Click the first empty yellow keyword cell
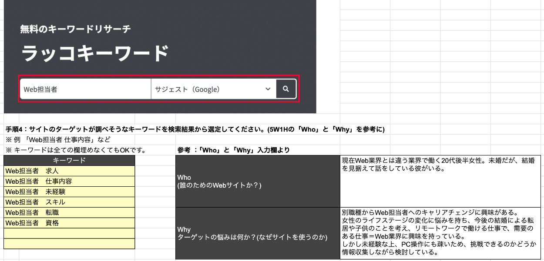The width and height of the screenshot is (544, 261). pos(69,233)
